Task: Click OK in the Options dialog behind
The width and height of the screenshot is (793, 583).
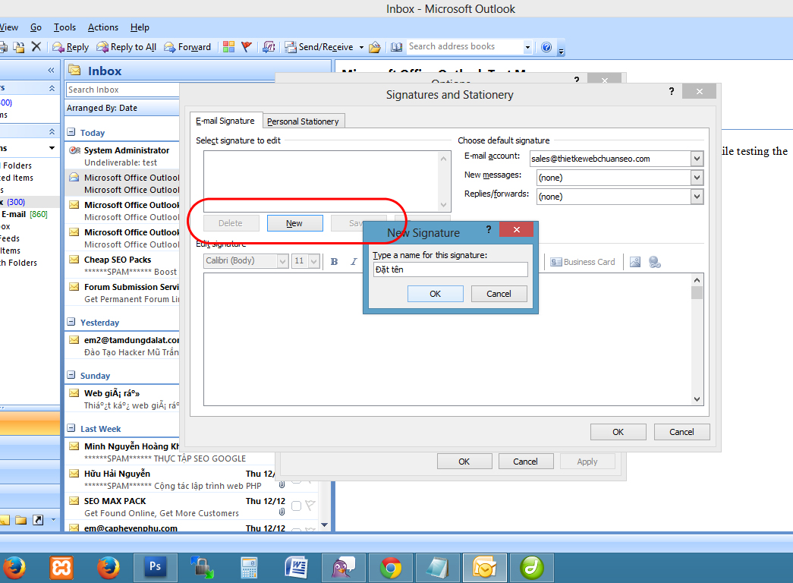Action: pos(464,462)
